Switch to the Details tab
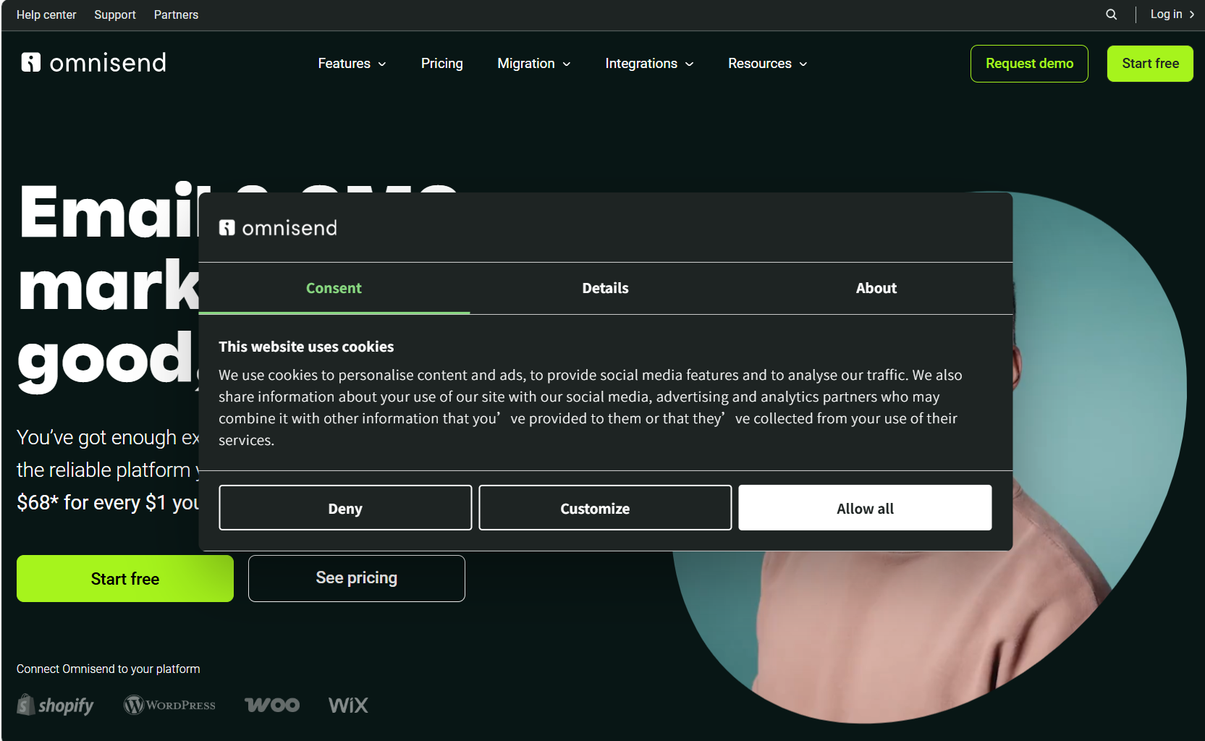The width and height of the screenshot is (1205, 741). (x=605, y=288)
